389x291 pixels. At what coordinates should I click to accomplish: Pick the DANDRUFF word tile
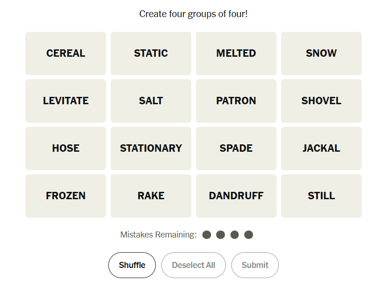236,196
